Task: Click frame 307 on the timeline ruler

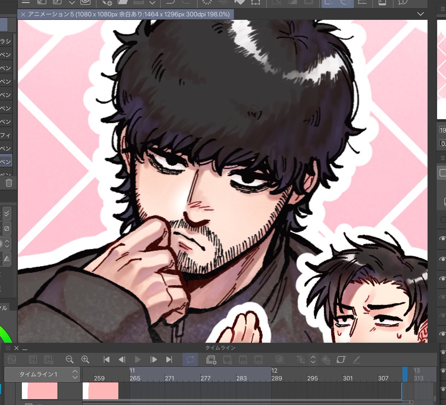Action: coord(383,378)
